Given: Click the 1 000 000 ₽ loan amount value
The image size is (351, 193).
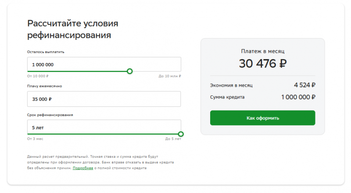Looking at the screenshot, I should pyautogui.click(x=298, y=97).
